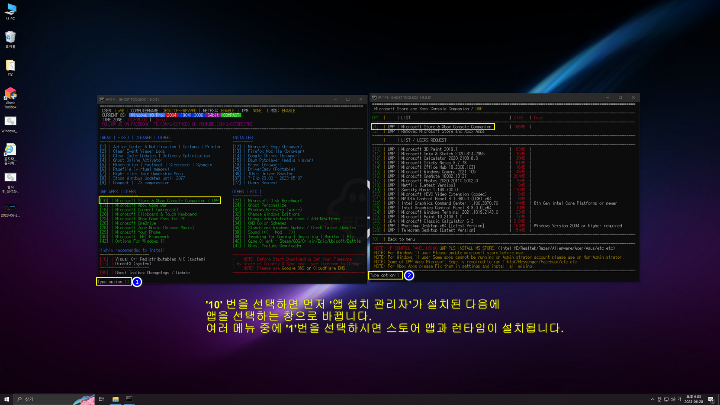Click the Type option prompt in right window

[x=385, y=275]
